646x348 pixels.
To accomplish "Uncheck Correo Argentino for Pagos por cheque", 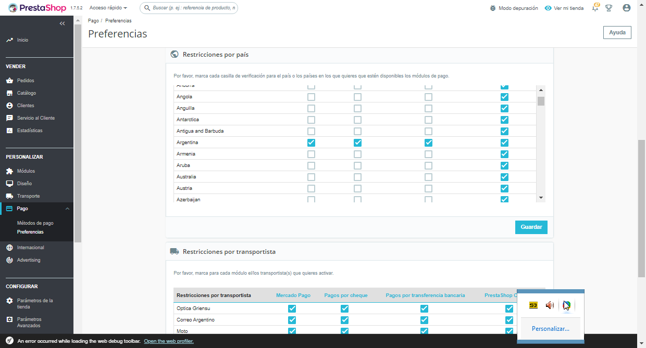I will point(344,320).
